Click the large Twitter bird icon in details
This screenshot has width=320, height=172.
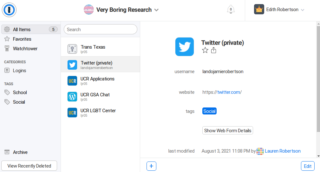click(x=185, y=47)
